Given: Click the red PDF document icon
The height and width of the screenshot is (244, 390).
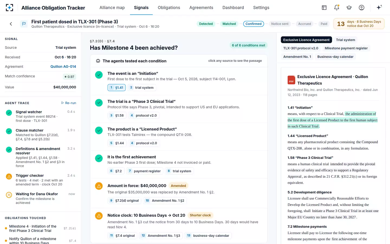Looking at the screenshot, I should point(291,80).
